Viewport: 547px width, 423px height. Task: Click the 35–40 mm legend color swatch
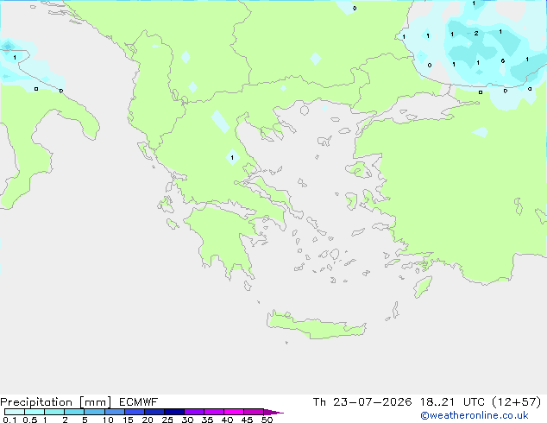click(213, 412)
